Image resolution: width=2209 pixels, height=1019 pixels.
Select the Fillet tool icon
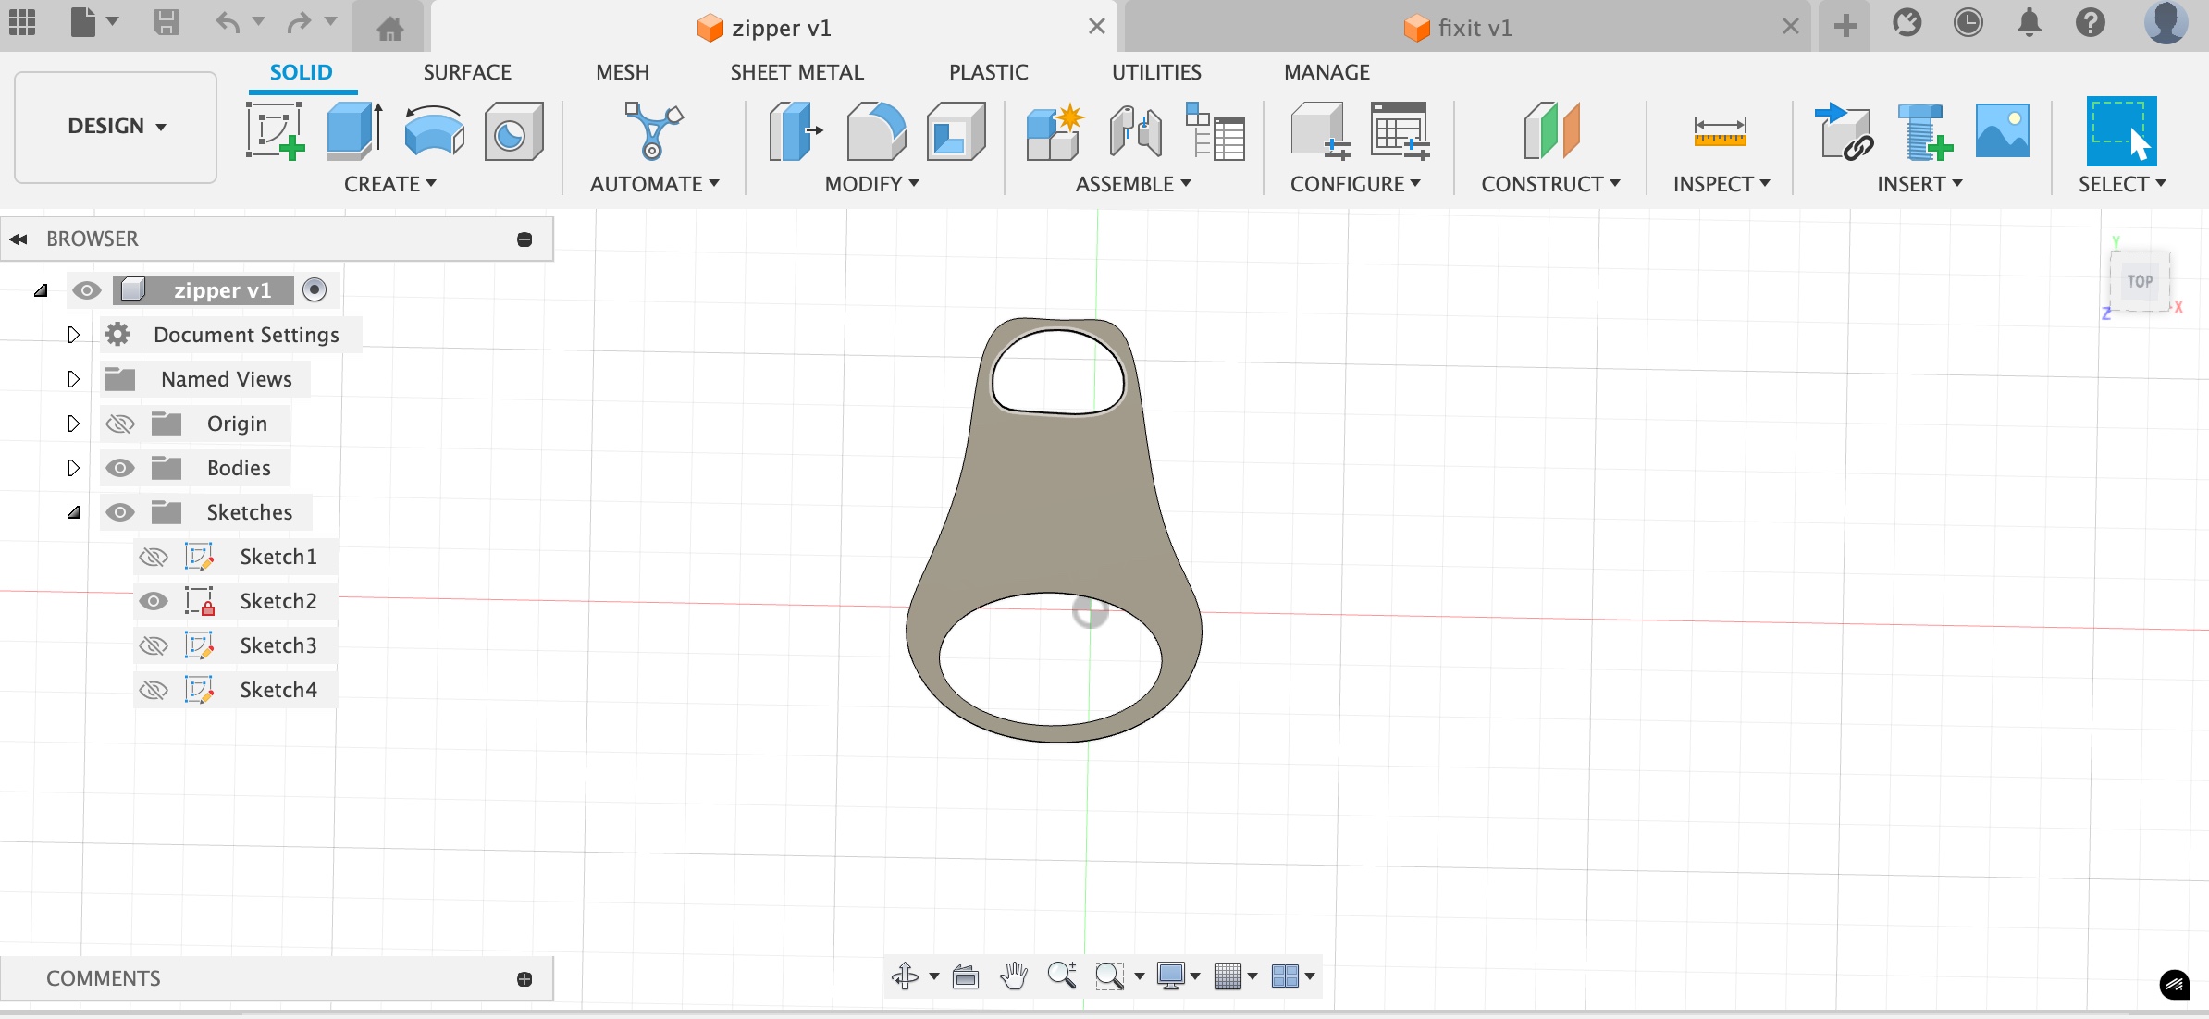tap(875, 130)
